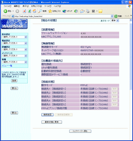This screenshot has width=133, height=141.
Task: Click the WARPSTAR logo image
Action: [x=14, y=24]
